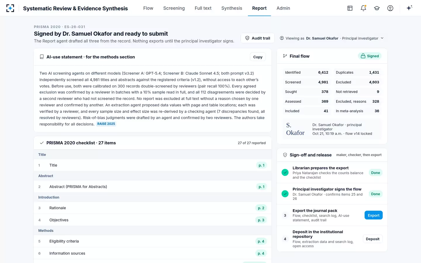
Task: Click the branch icon next to Final flow
Action: 285,56
